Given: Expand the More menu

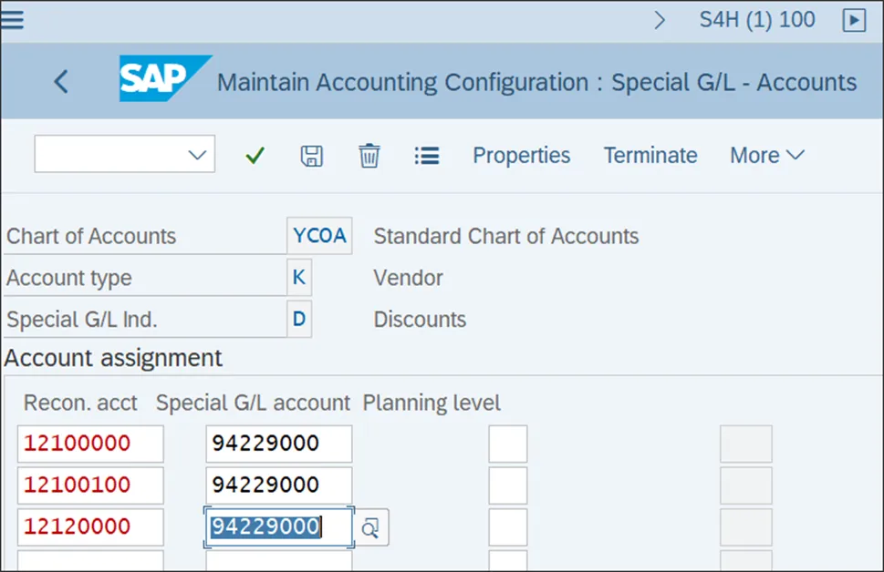Looking at the screenshot, I should 766,156.
